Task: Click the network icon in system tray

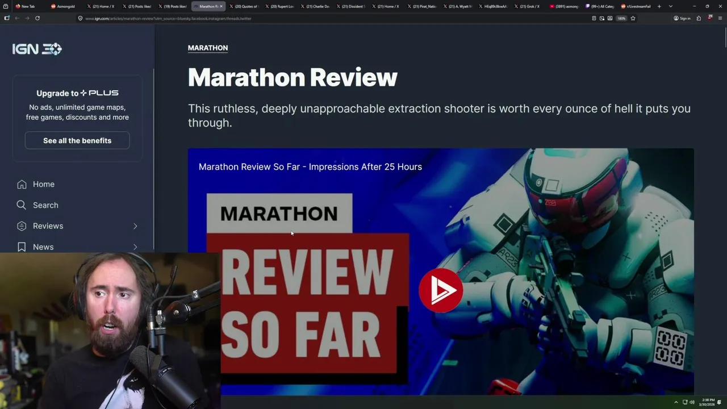Action: click(684, 402)
